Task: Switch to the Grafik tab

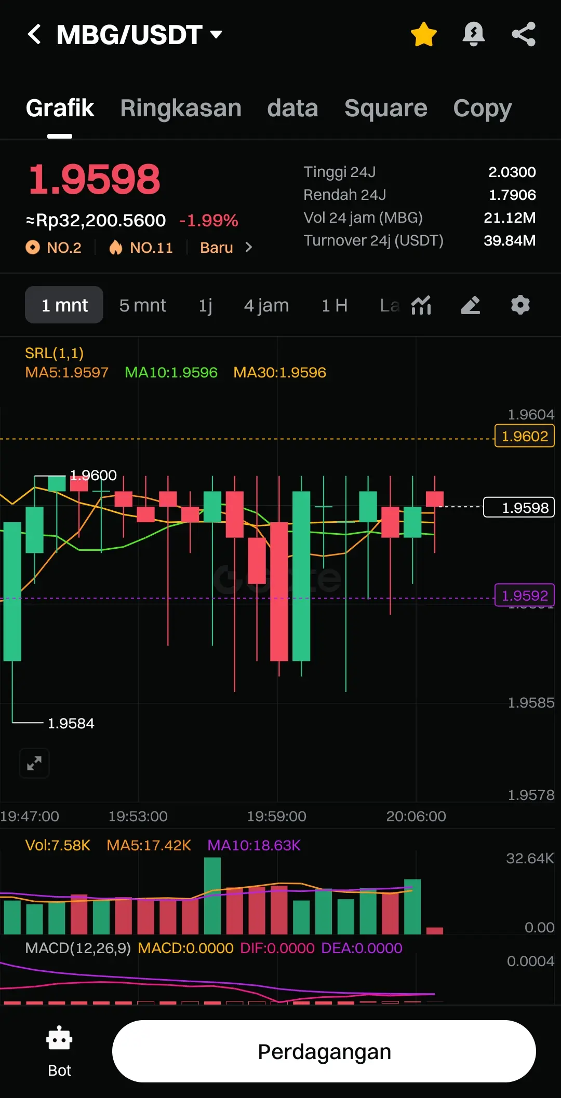Action: tap(60, 108)
